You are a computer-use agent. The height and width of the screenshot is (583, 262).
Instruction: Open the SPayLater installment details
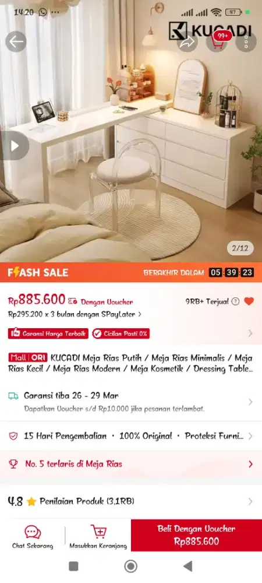[x=75, y=314]
